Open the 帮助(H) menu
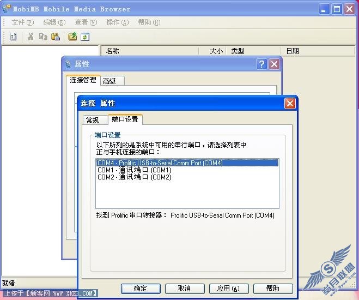The height and width of the screenshot is (300, 359). (x=149, y=22)
